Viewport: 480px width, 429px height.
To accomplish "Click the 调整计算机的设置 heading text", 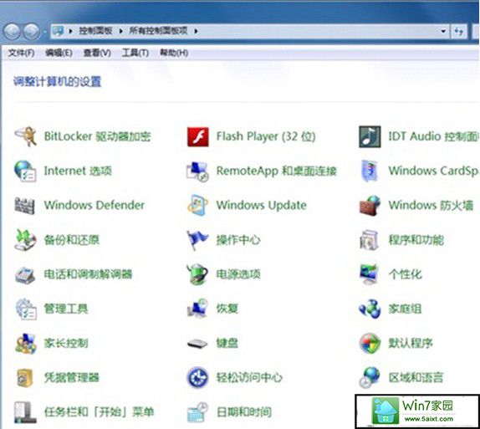I will (x=57, y=82).
